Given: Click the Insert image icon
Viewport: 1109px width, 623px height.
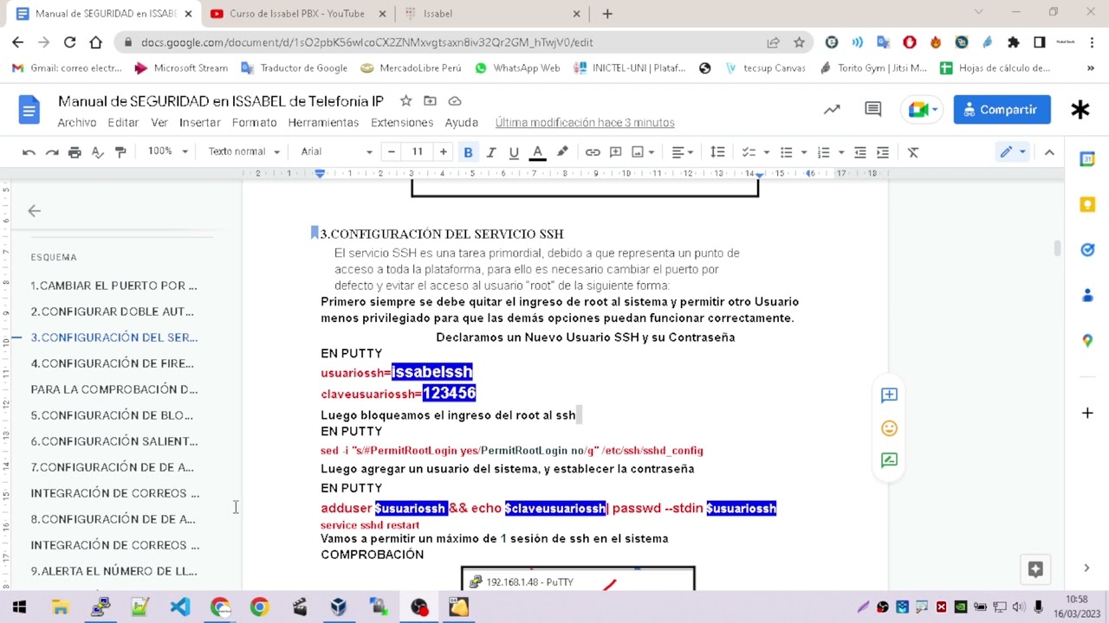Looking at the screenshot, I should [639, 152].
